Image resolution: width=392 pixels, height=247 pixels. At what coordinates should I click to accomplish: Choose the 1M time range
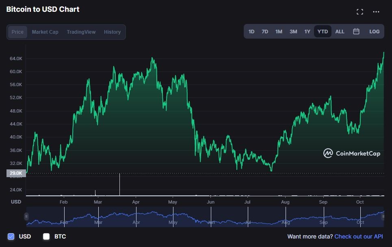coord(279,32)
